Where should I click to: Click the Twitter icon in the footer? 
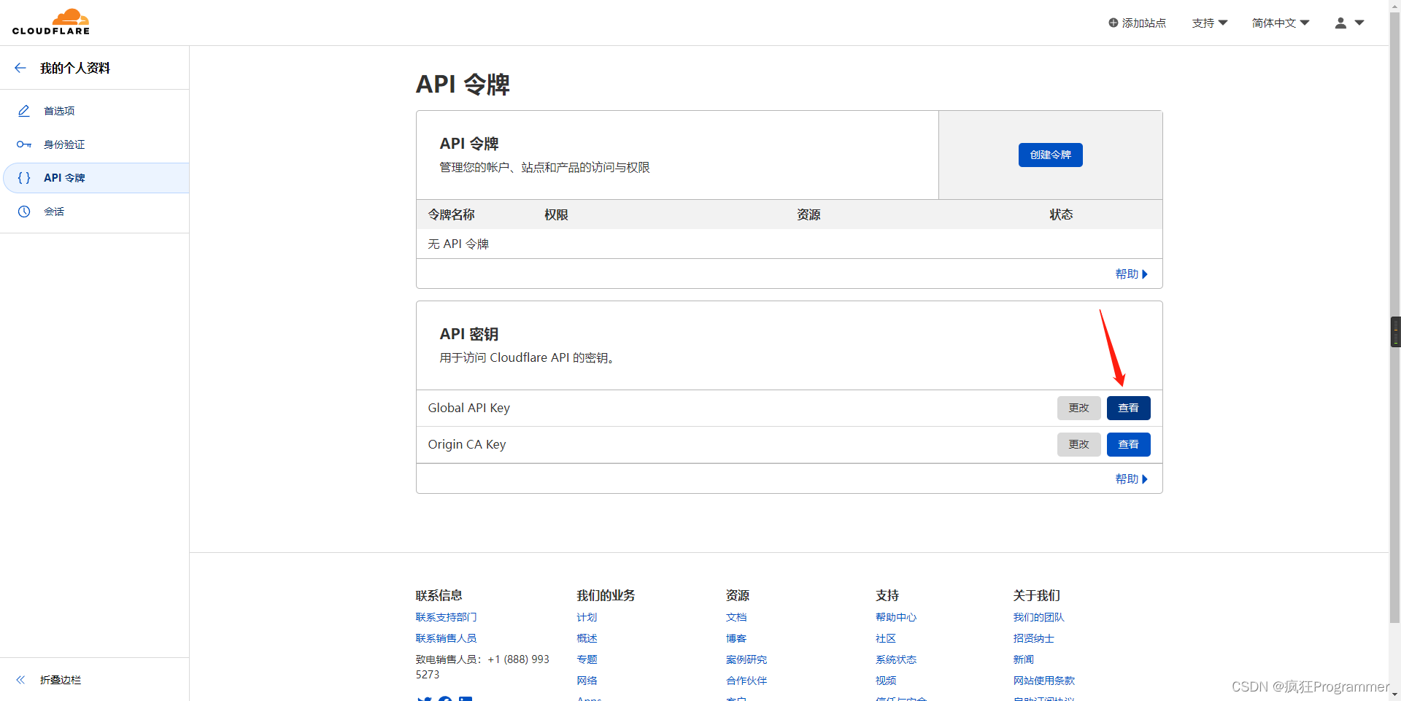click(x=424, y=699)
